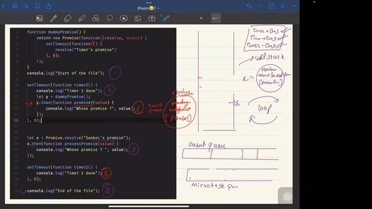Select the zoom window tool
Viewport: 372px width, 209px height.
[40, 19]
